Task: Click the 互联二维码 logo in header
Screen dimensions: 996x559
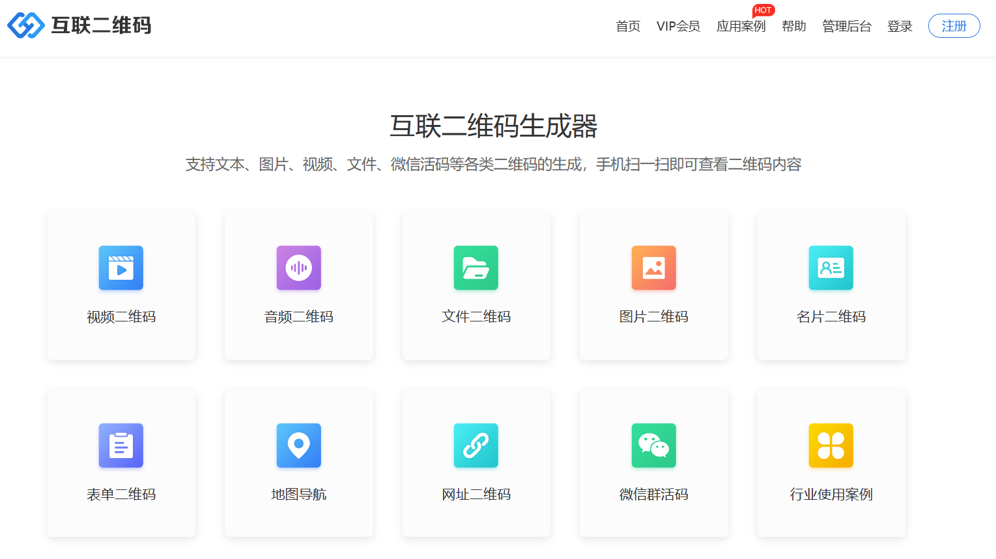Action: pyautogui.click(x=79, y=25)
